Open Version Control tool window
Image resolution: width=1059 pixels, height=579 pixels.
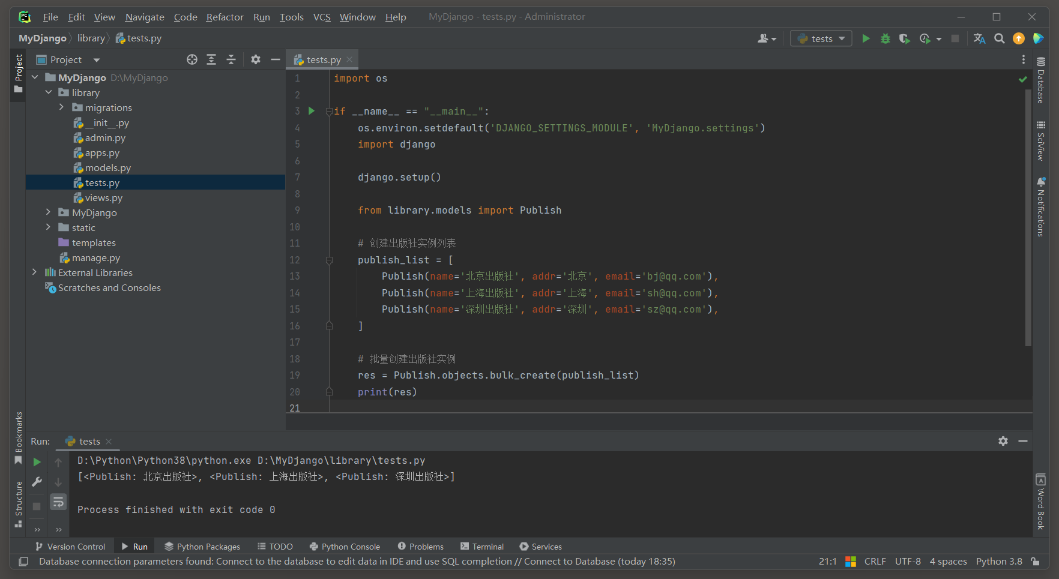70,547
